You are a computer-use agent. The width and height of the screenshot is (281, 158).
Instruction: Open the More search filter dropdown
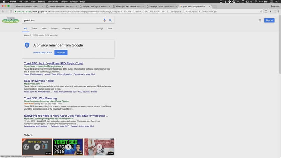[x=77, y=29]
